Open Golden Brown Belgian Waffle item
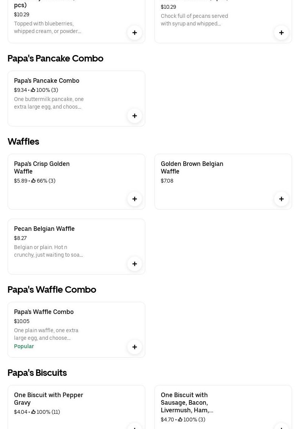This screenshot has width=305, height=429. click(x=192, y=167)
